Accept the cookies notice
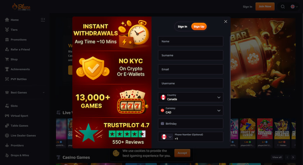The width and height of the screenshot is (303, 165). pyautogui.click(x=182, y=153)
